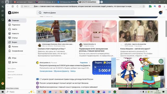Viewport: 167px width, 94px height.
Task: Click the Яндекс Директ 5 000 ₽ banner
Action: tap(102, 68)
